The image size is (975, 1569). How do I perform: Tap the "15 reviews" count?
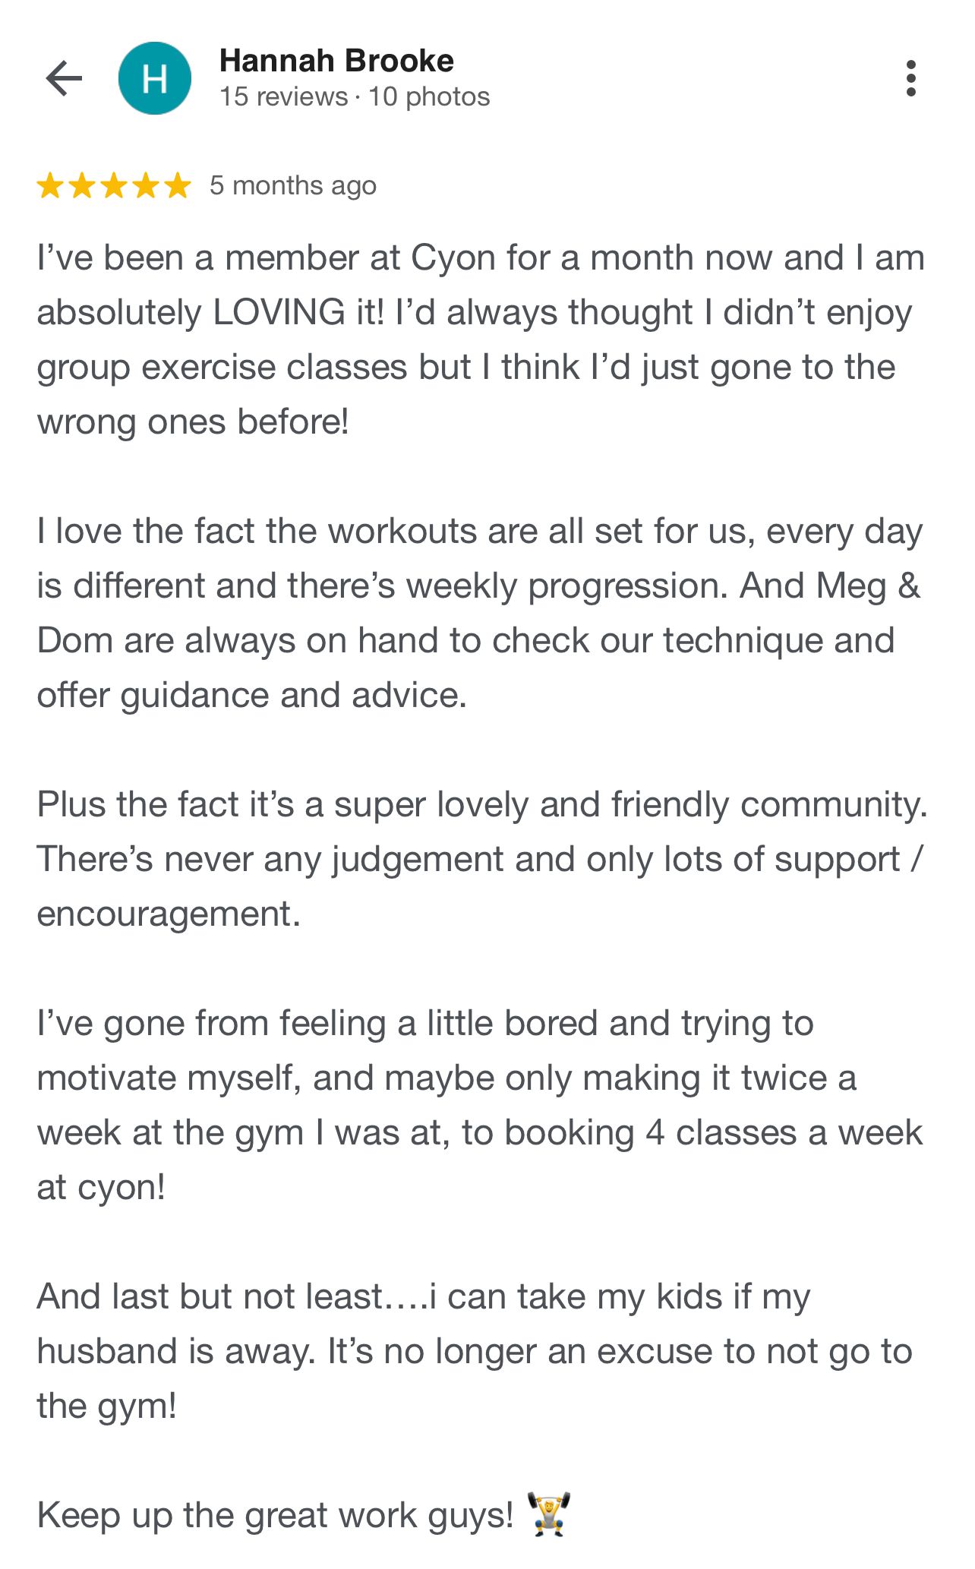[x=283, y=97]
